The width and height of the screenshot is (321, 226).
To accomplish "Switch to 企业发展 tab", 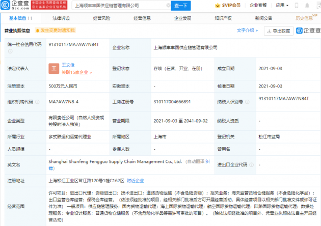I will (x=182, y=18).
